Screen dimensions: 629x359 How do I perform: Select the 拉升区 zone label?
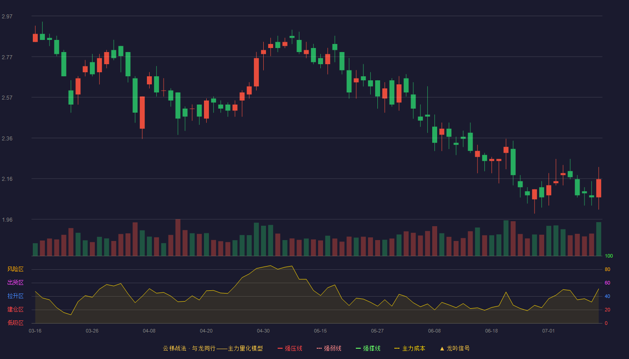pos(15,296)
